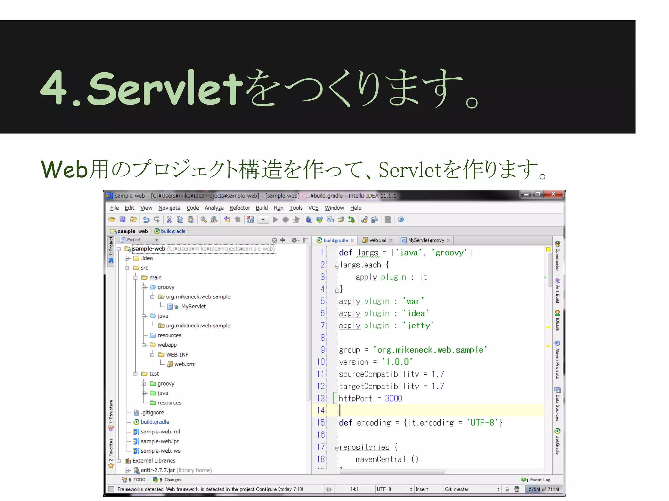Click the Project Structure toolbar icon
Screen dimensions: 669x501
[x=375, y=220]
